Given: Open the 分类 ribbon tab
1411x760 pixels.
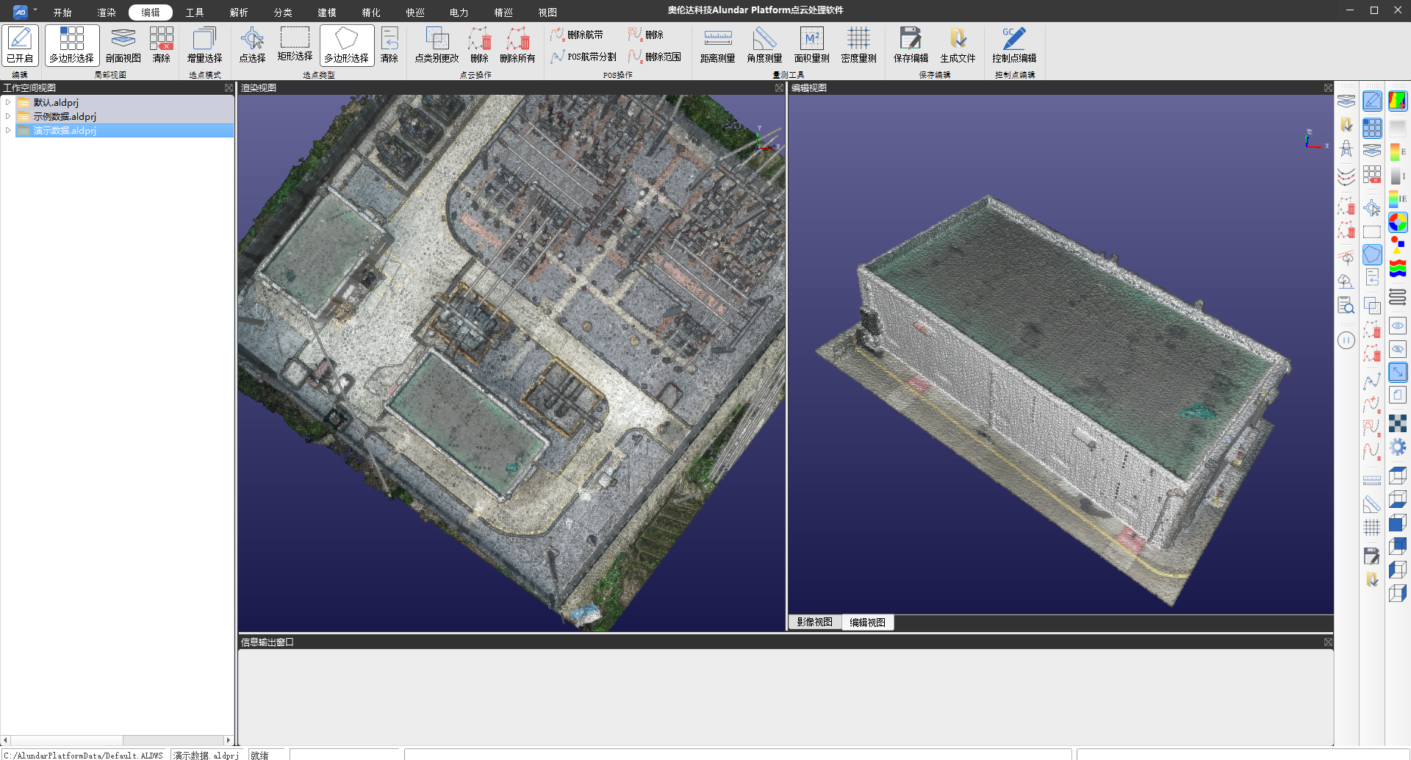Looking at the screenshot, I should (283, 12).
